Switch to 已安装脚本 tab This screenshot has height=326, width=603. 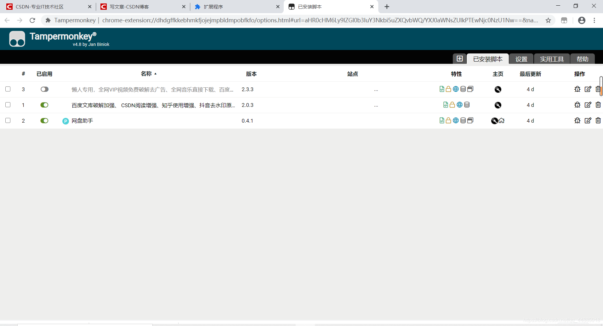tap(488, 59)
